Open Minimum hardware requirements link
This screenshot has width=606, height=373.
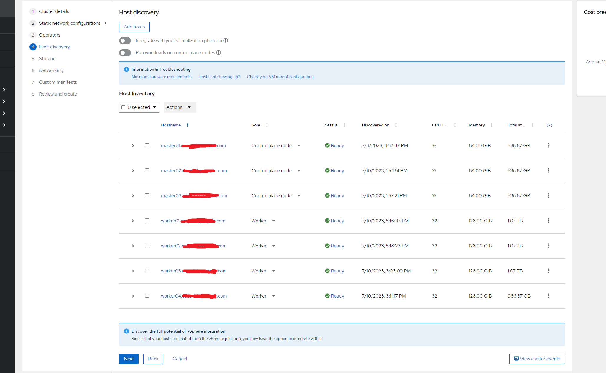click(161, 77)
